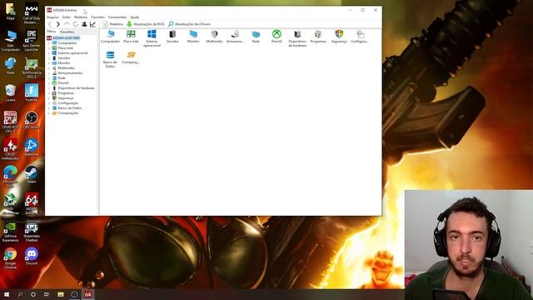Open the DirectX icon in the right pane
The height and width of the screenshot is (300, 533).
pyautogui.click(x=276, y=37)
